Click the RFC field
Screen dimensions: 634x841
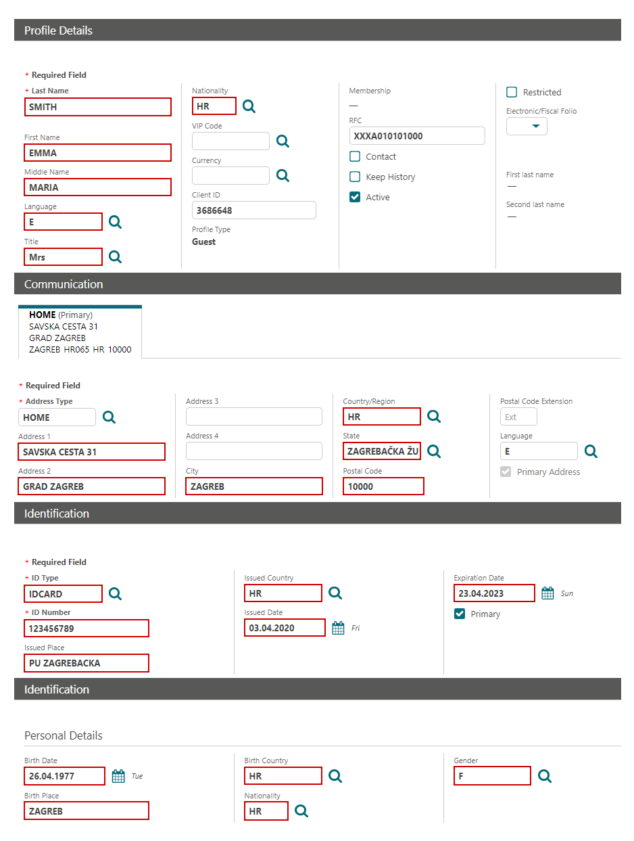coord(417,136)
